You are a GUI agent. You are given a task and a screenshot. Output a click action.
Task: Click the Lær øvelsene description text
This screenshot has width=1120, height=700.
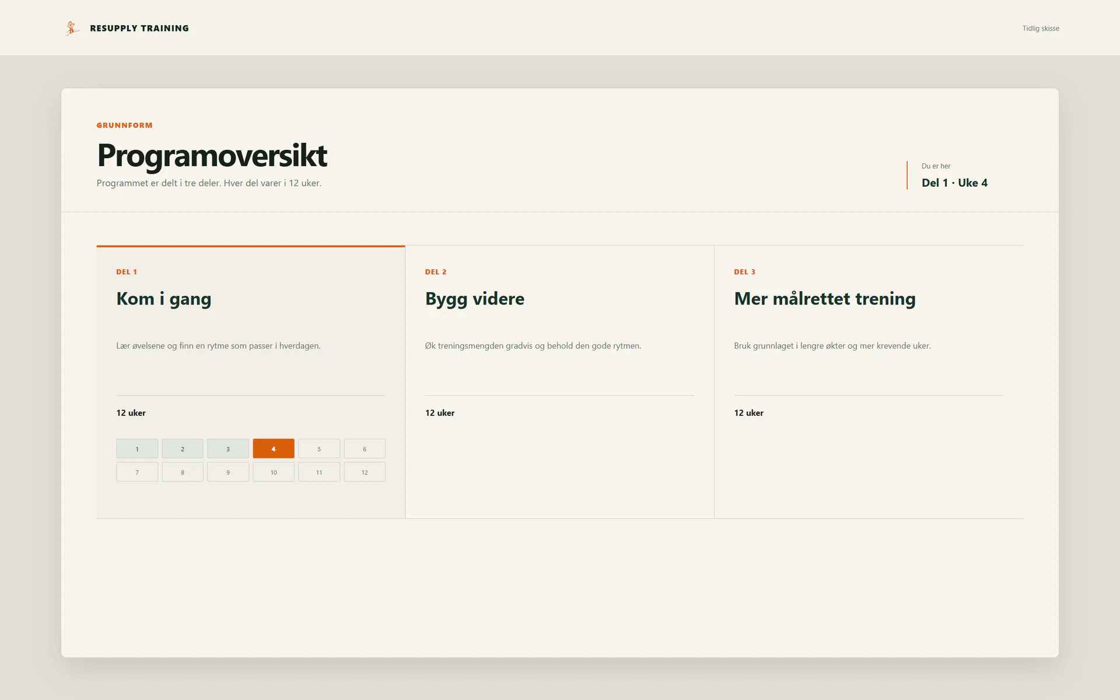point(218,346)
